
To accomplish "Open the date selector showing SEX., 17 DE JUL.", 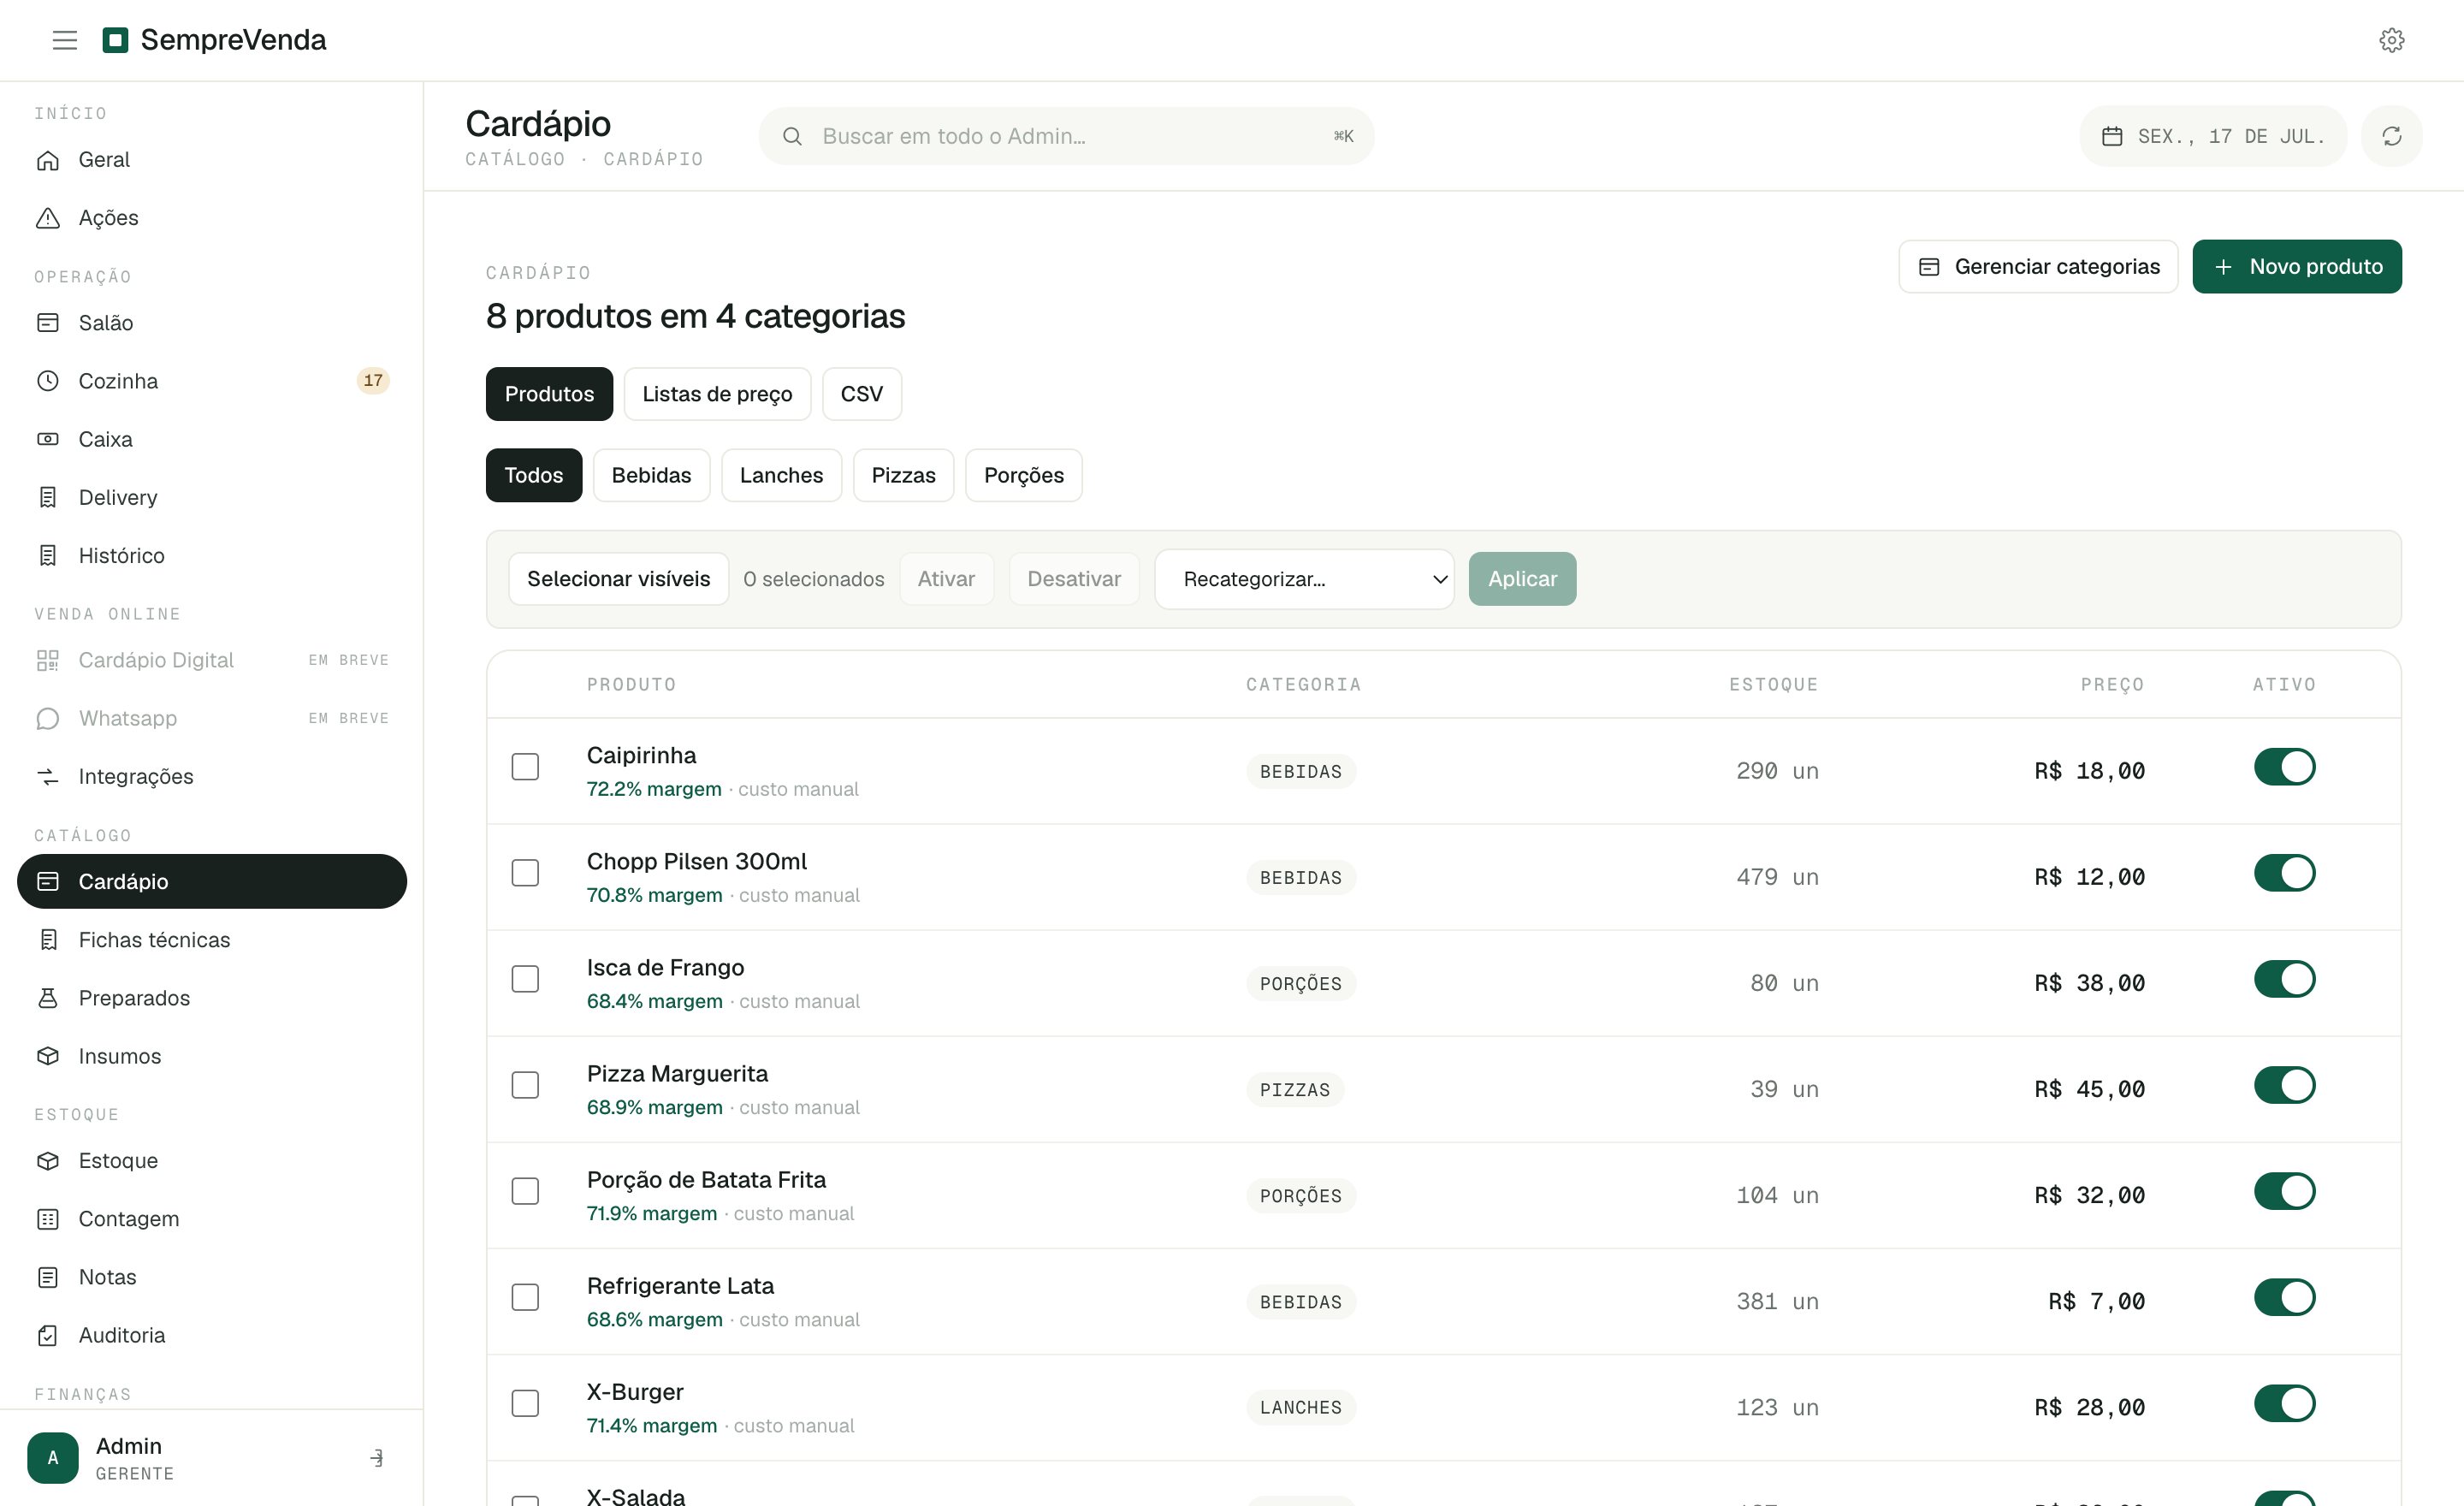I will click(x=2213, y=136).
